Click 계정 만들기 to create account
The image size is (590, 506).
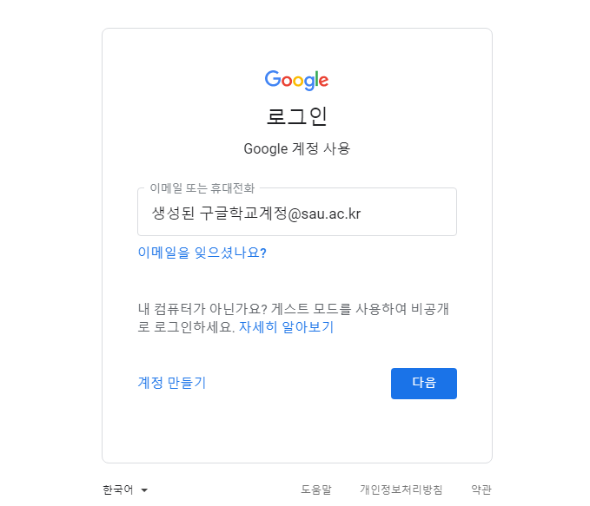pos(172,383)
